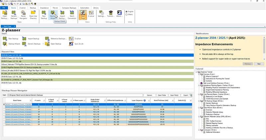Open tutorial item Single-Ended Impedance Planning
This screenshot has width=266, height=140.
217,90
